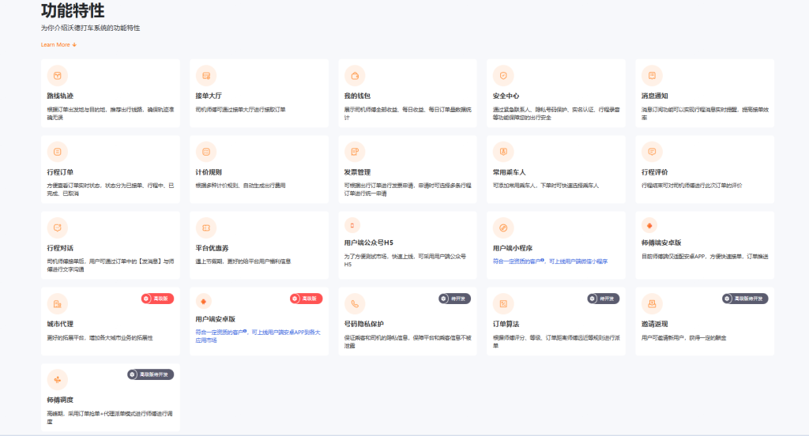Viewport: 809px width, 436px height.
Task: Click the 高级版待开发 badge on 师傅调度
Action: pyautogui.click(x=150, y=374)
